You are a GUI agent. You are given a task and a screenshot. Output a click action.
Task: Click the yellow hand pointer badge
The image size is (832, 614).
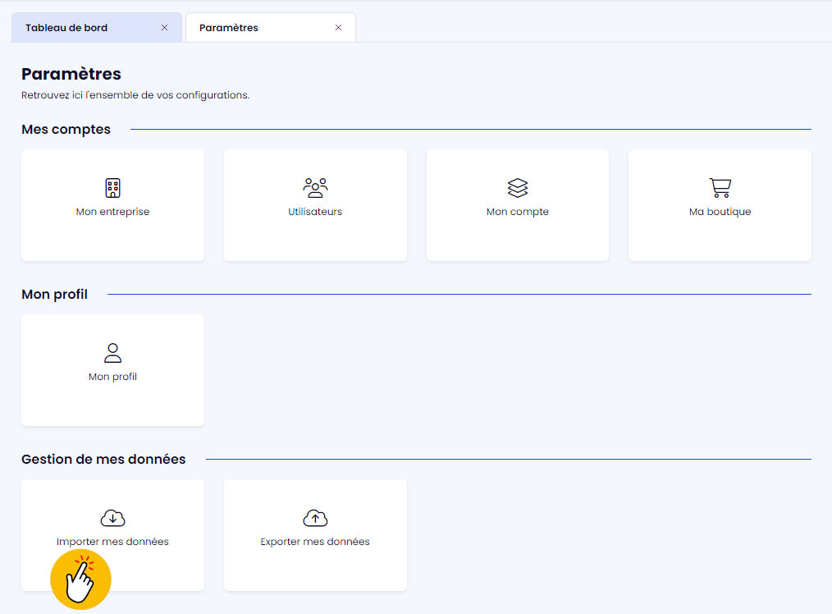[80, 580]
